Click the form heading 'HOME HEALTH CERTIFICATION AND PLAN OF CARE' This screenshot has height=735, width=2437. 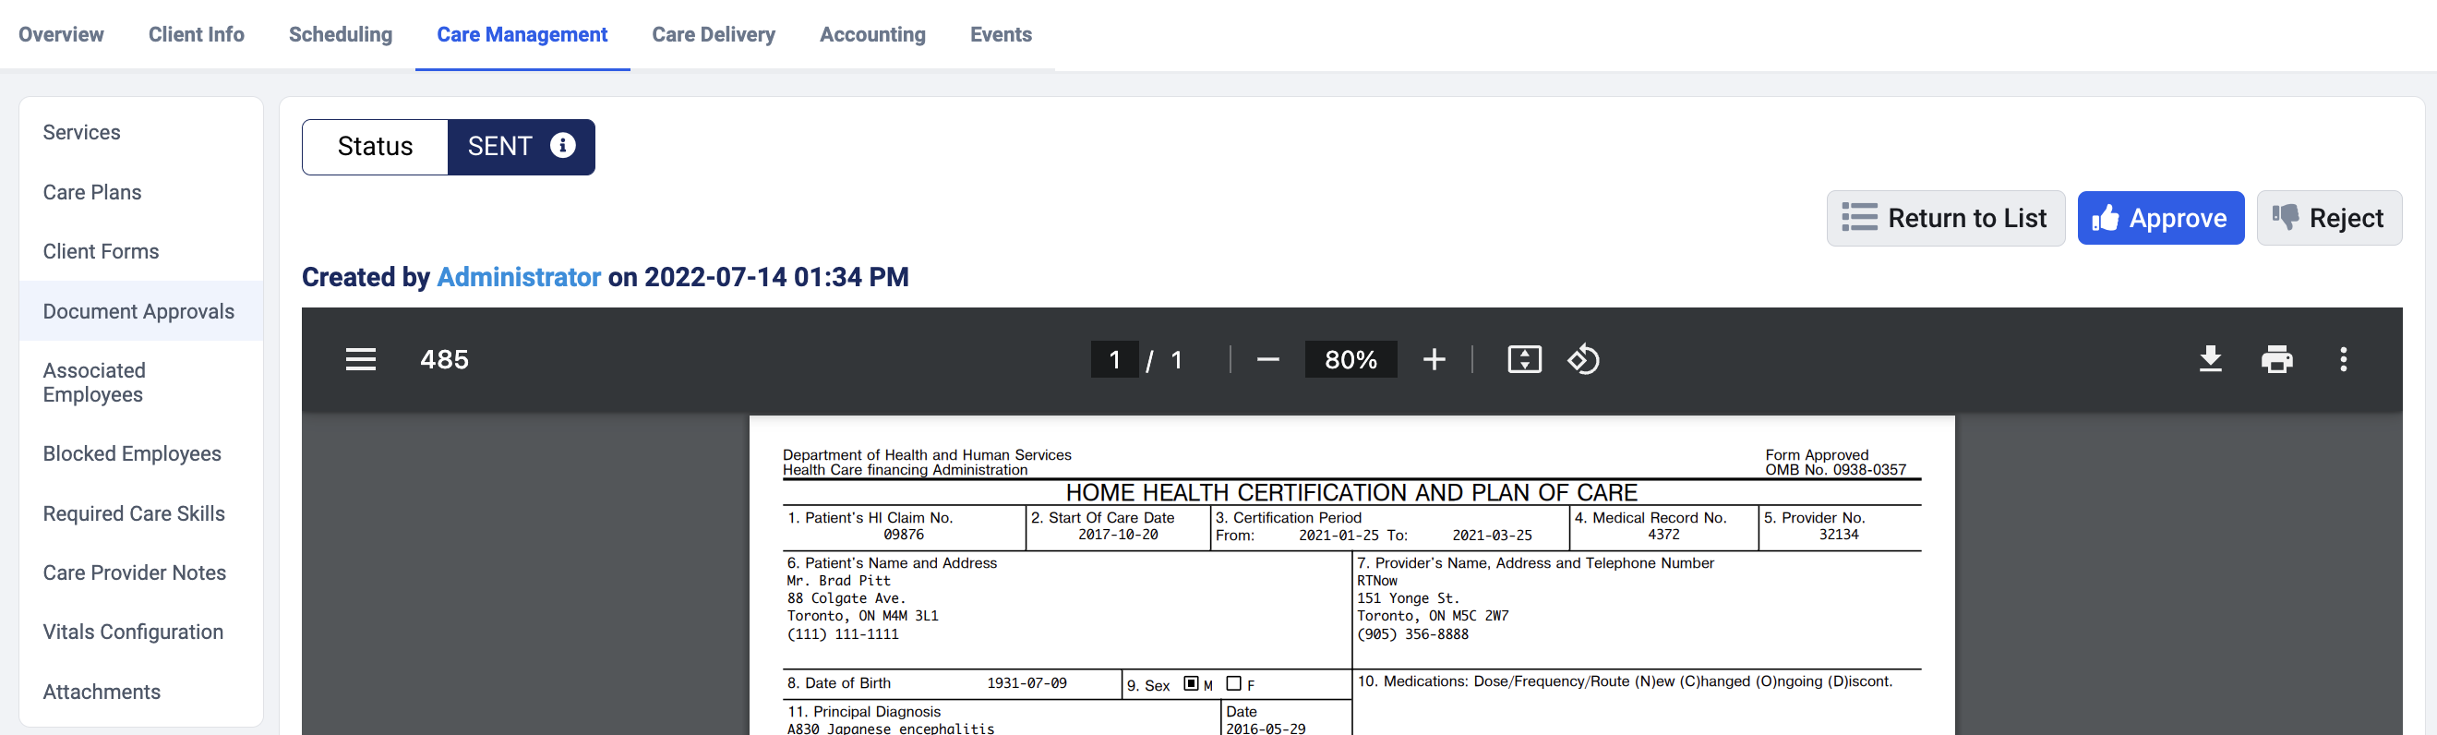(x=1351, y=493)
